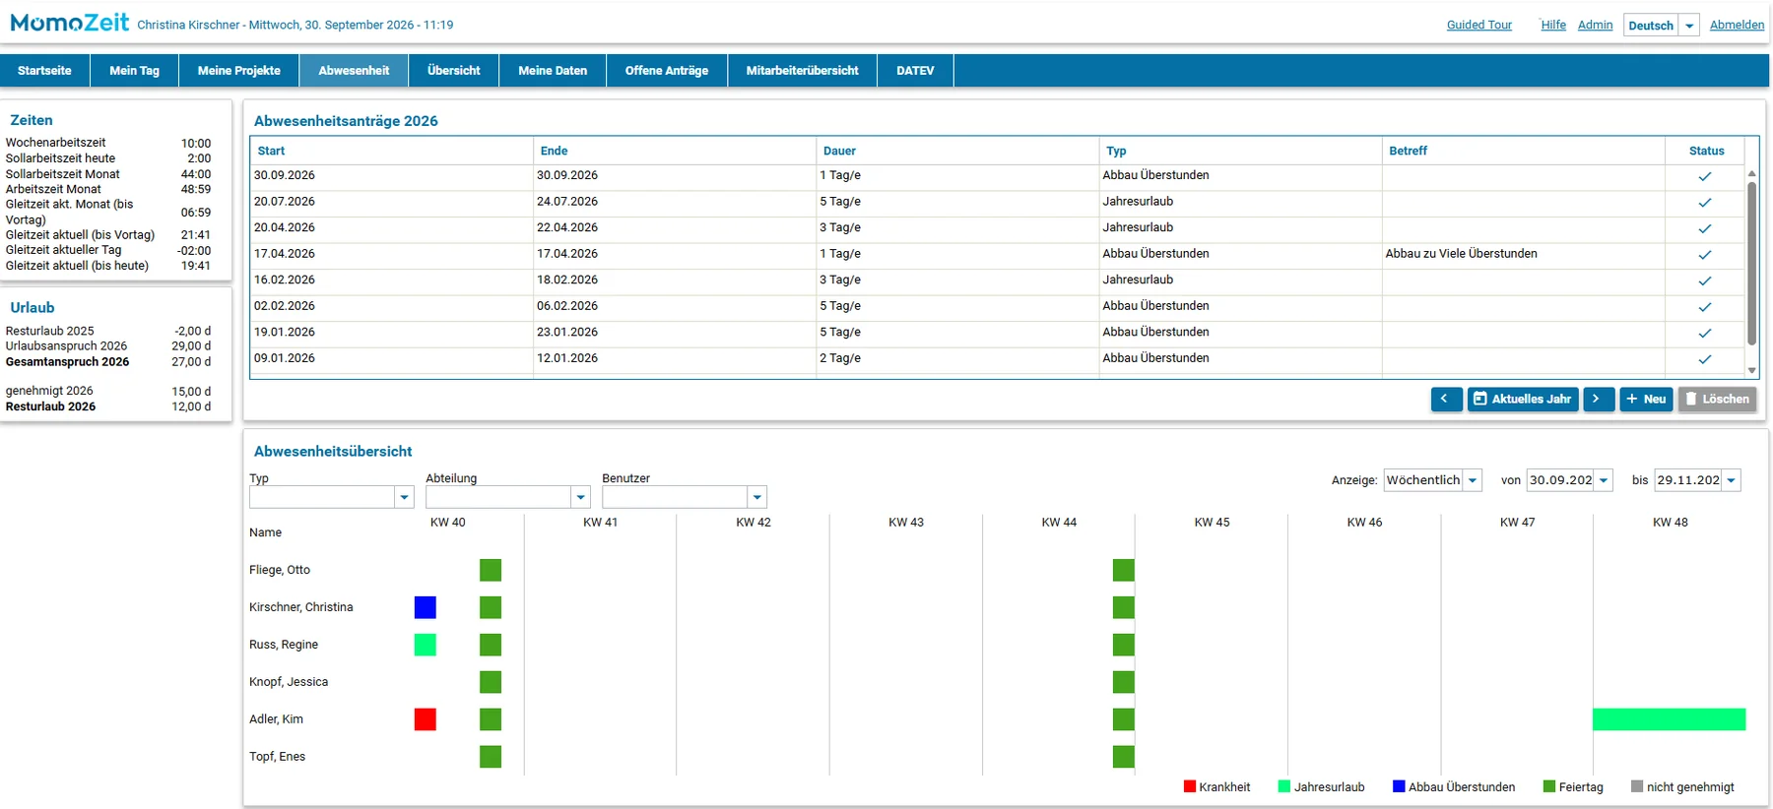The image size is (1773, 809).
Task: Start the Guided Tour link
Action: coord(1478,26)
